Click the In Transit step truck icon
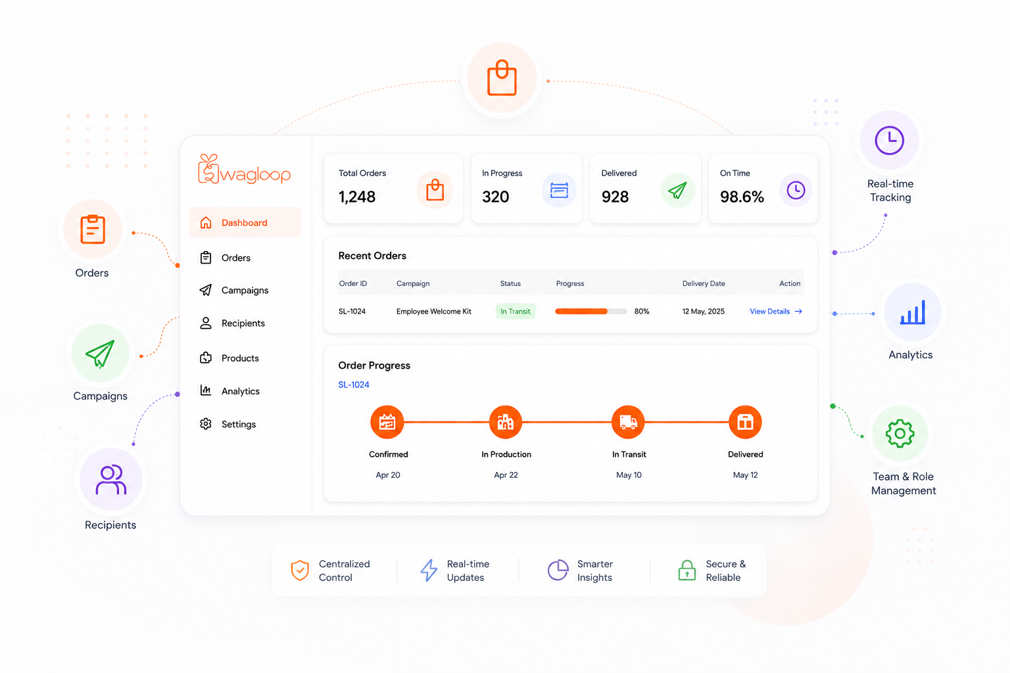The height and width of the screenshot is (673, 1010). point(629,422)
